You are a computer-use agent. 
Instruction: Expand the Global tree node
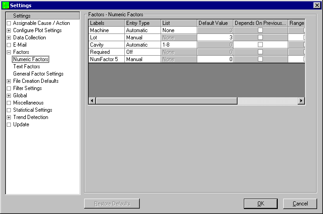(x=9, y=95)
